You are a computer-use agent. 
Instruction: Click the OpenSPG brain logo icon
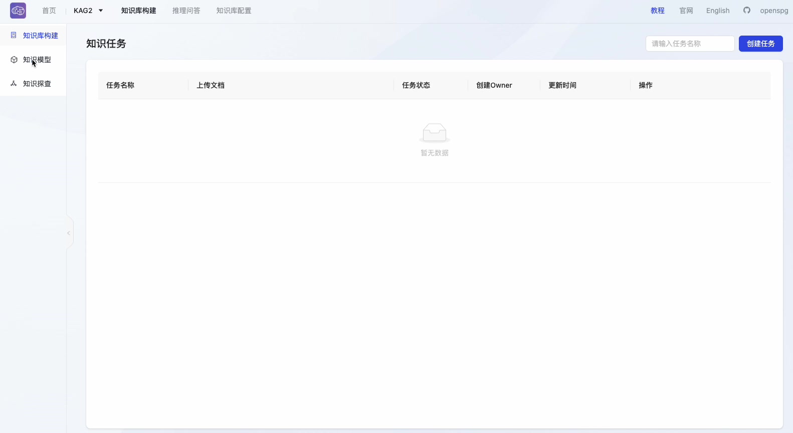(18, 11)
